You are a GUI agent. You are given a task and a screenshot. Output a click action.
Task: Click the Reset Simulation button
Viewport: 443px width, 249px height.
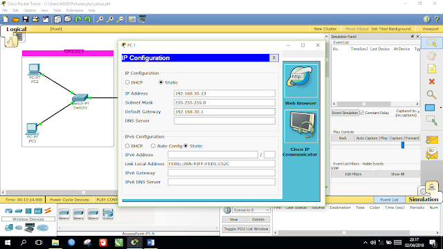345,113
